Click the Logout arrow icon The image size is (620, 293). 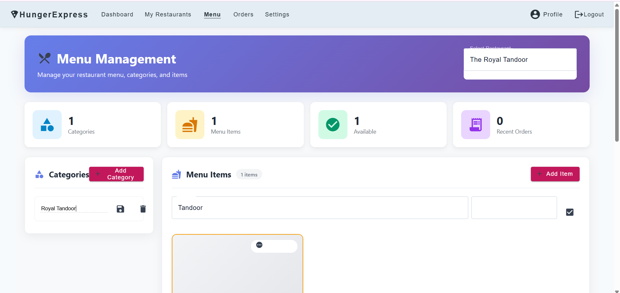(579, 14)
